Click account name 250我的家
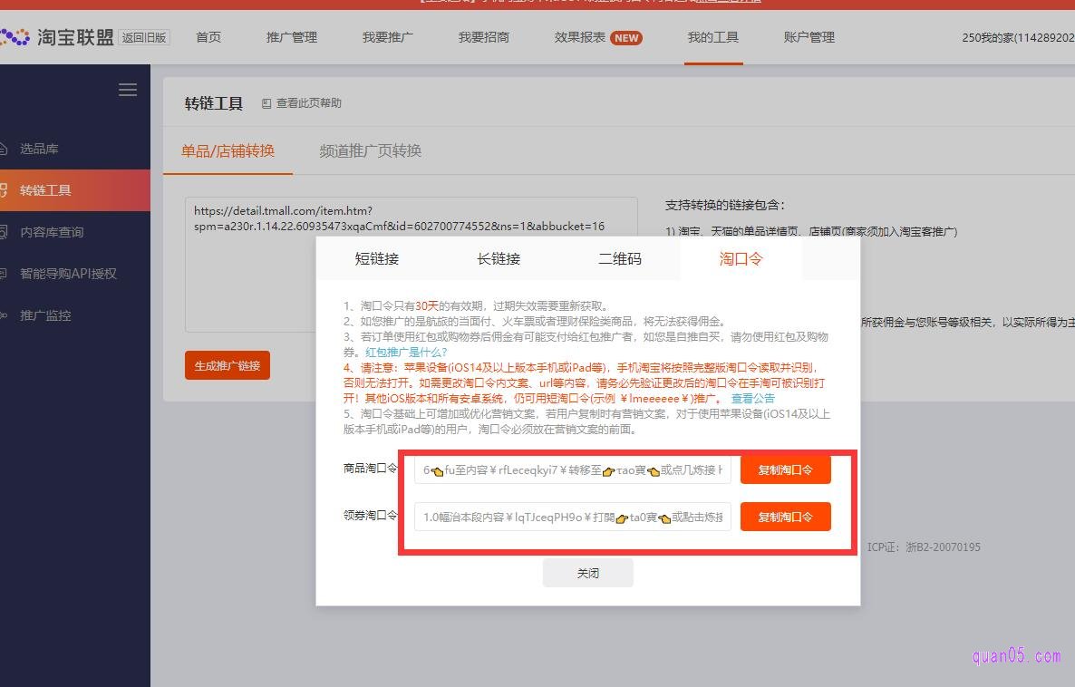Image resolution: width=1075 pixels, height=687 pixels. (1017, 38)
